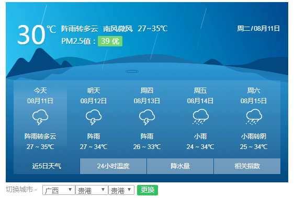The width and height of the screenshot is (294, 198).
Task: Click the light rain icon for 周五
Action: coord(200,117)
